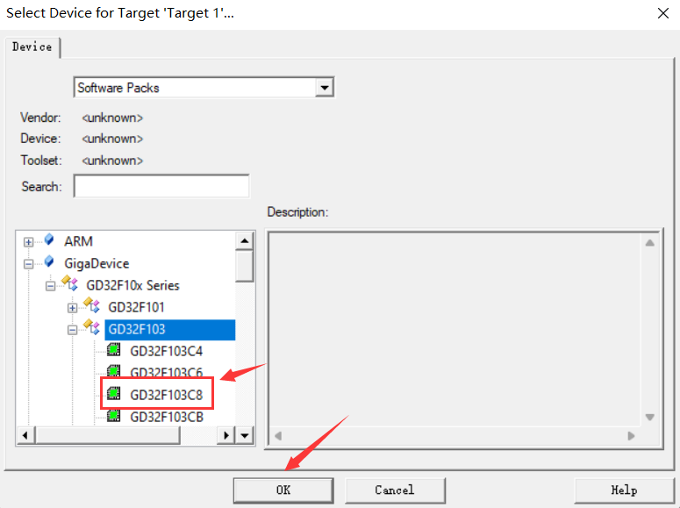Click the ARM vendor diamond icon
Viewport: 680px width, 508px height.
[49, 240]
